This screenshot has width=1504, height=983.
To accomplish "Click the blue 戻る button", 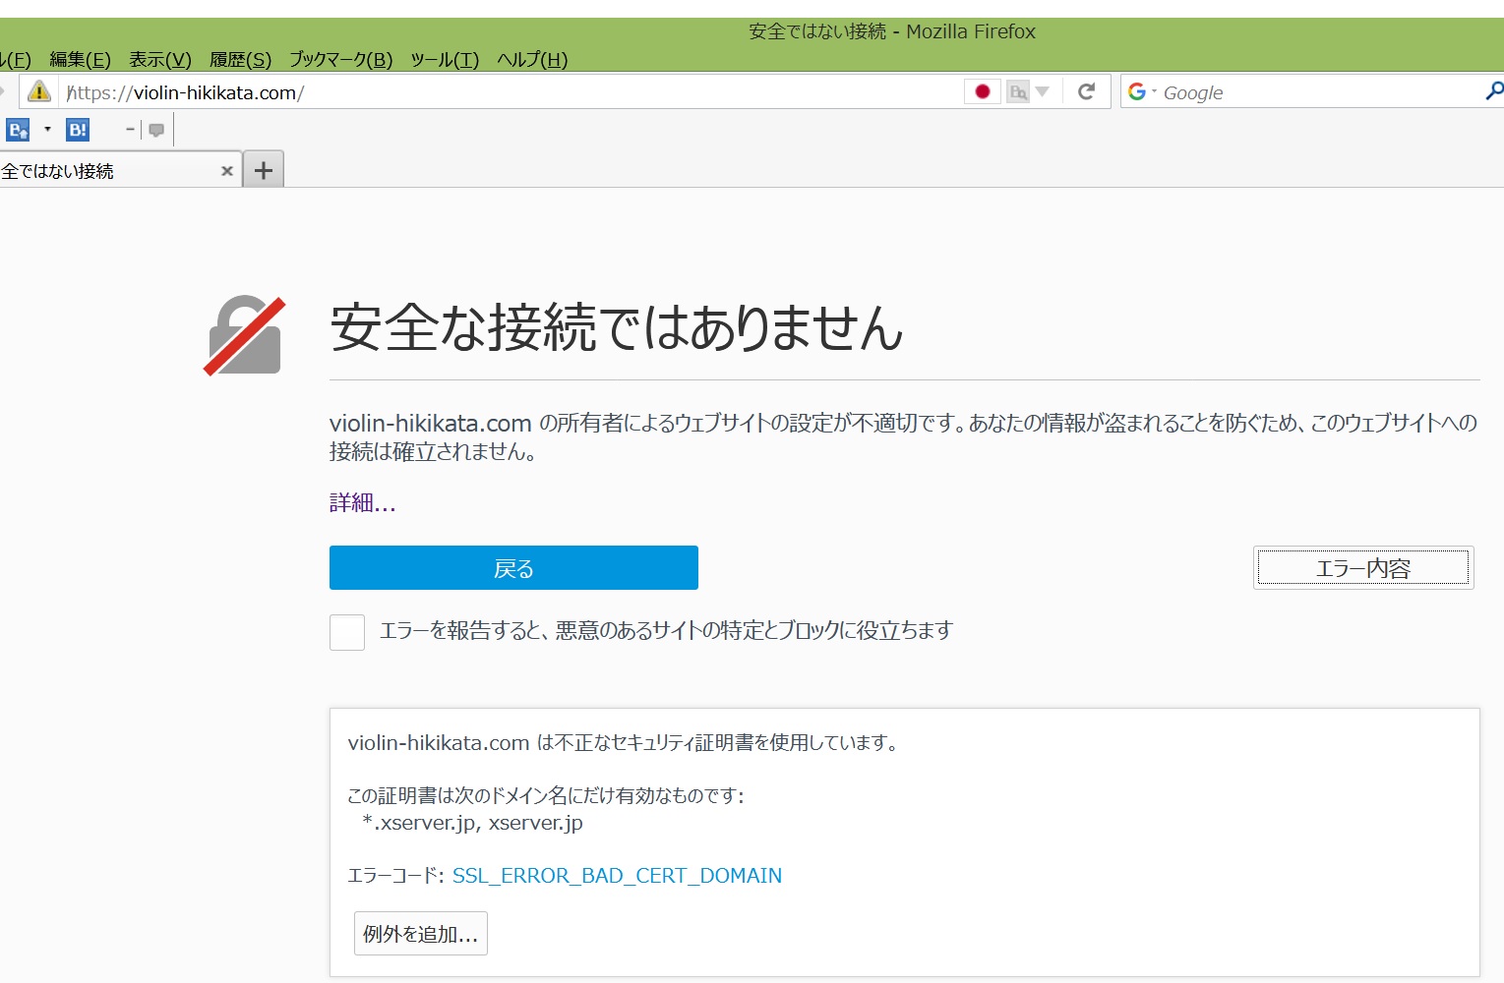I will click(x=513, y=568).
